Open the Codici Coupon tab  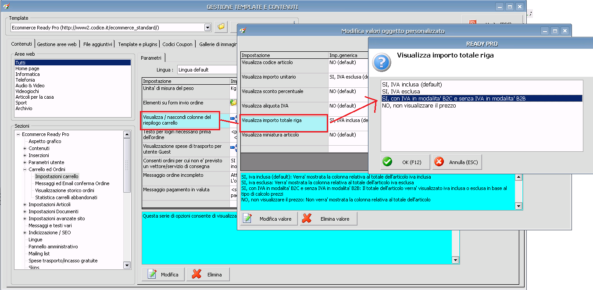click(177, 44)
